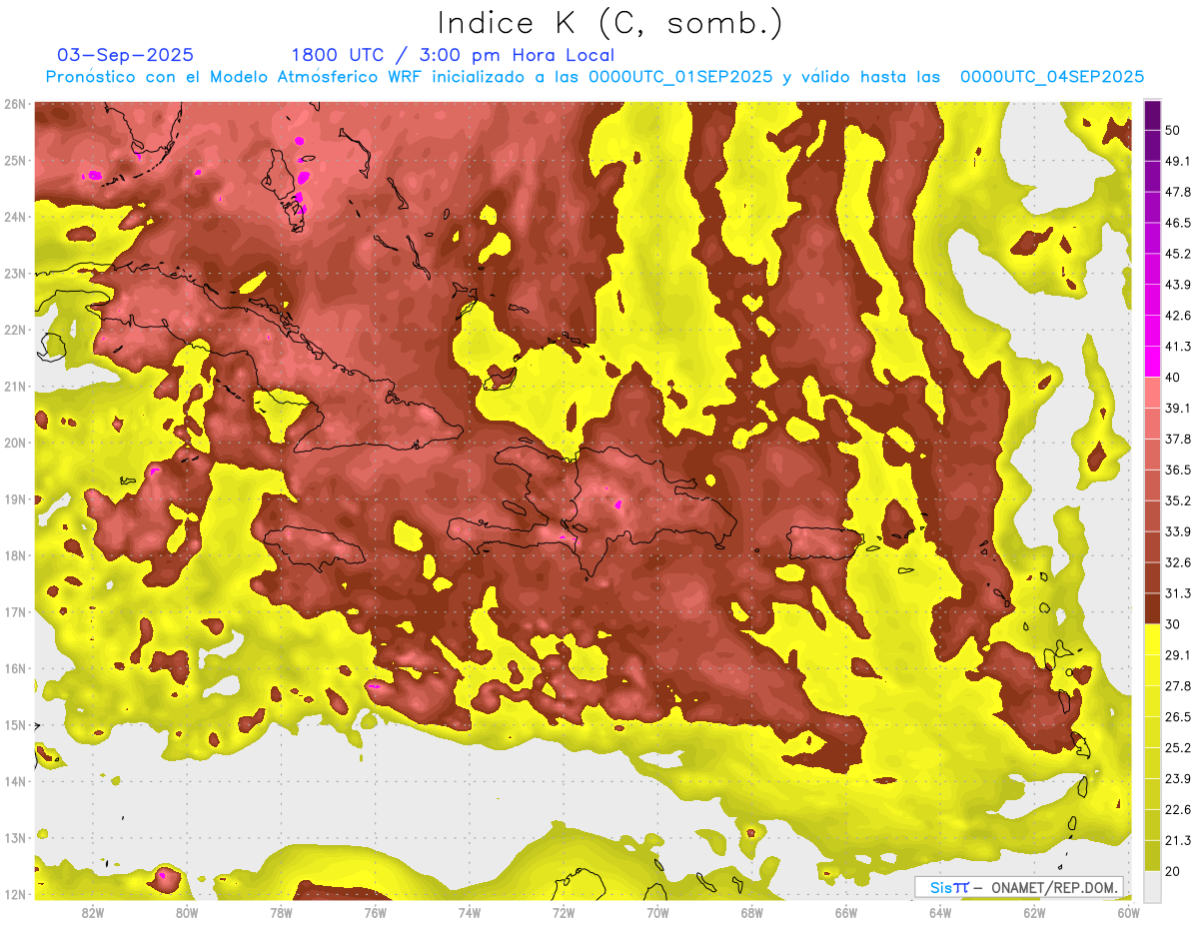Click the colorbar value '22.6'
This screenshot has height=926, width=1199.
point(1178,809)
